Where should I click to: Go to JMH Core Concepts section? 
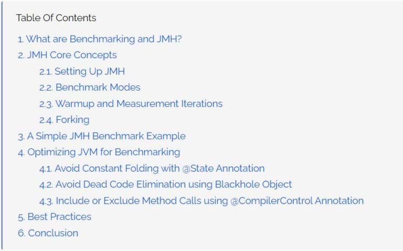[x=67, y=55]
